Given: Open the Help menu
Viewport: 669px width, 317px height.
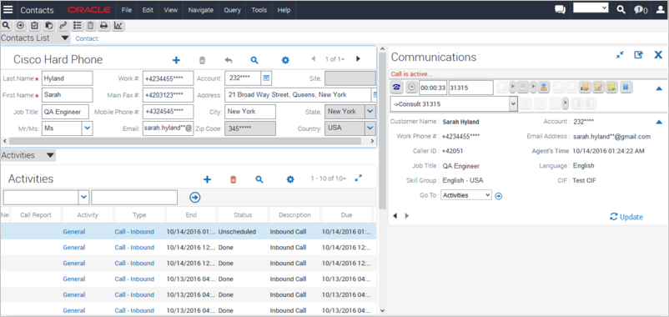Looking at the screenshot, I should pos(284,10).
